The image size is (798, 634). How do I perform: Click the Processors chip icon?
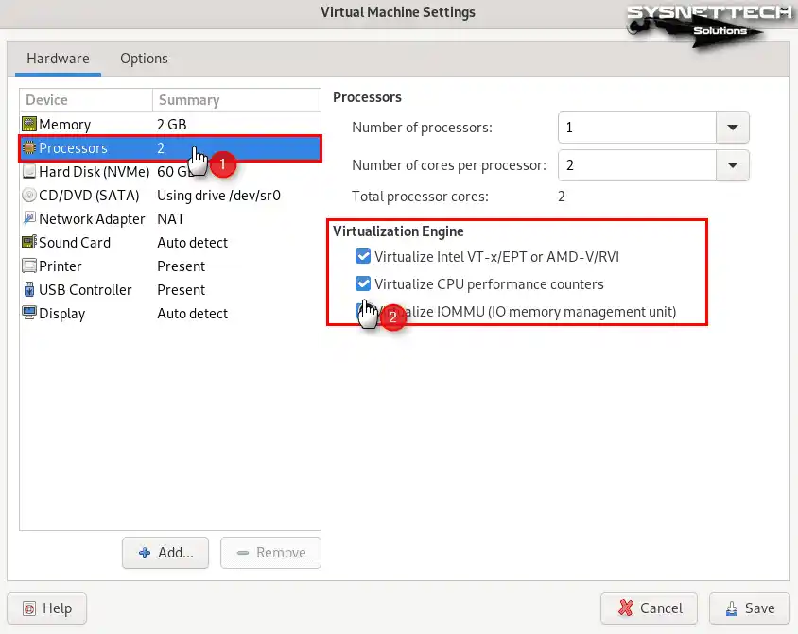coord(29,148)
